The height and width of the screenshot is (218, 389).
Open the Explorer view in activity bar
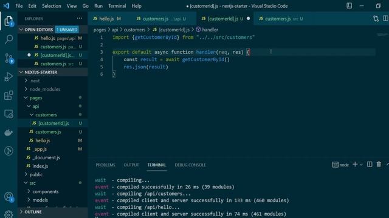(x=9, y=21)
